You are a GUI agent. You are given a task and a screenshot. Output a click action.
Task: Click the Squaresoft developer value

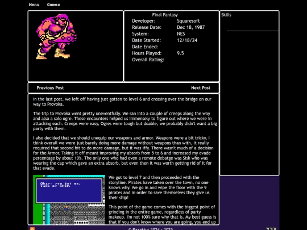[x=188, y=21]
